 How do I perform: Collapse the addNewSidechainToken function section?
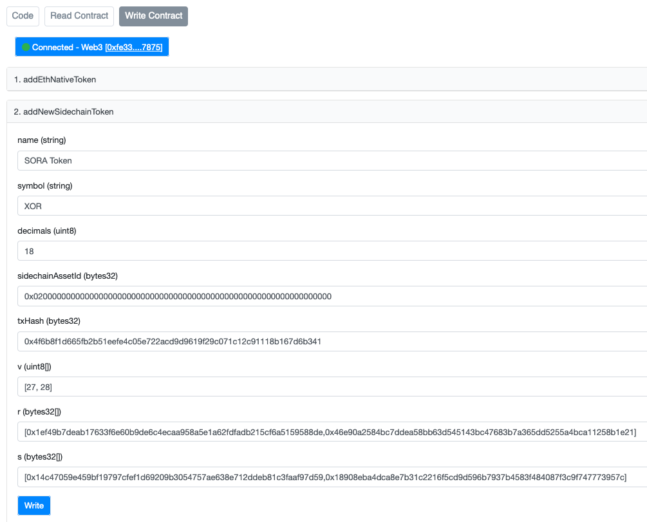tap(327, 111)
